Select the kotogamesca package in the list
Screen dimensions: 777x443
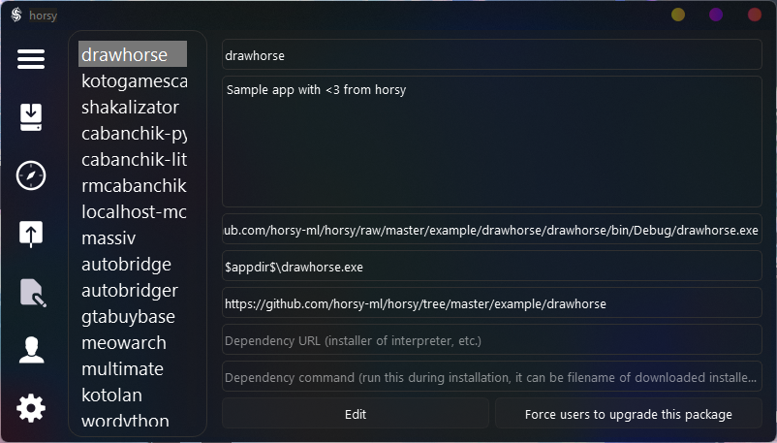pos(134,80)
